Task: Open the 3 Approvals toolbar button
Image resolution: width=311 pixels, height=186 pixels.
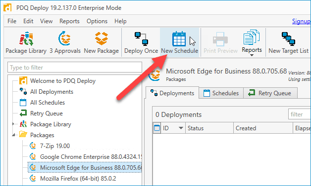Action: [65, 42]
